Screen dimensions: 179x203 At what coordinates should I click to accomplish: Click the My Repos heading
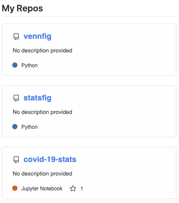tap(22, 8)
